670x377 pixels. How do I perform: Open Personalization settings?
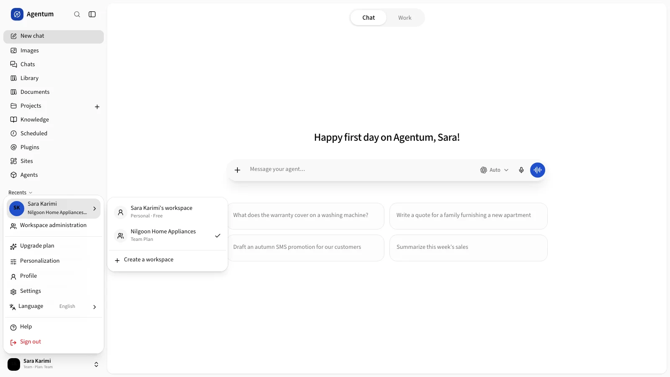54,261
